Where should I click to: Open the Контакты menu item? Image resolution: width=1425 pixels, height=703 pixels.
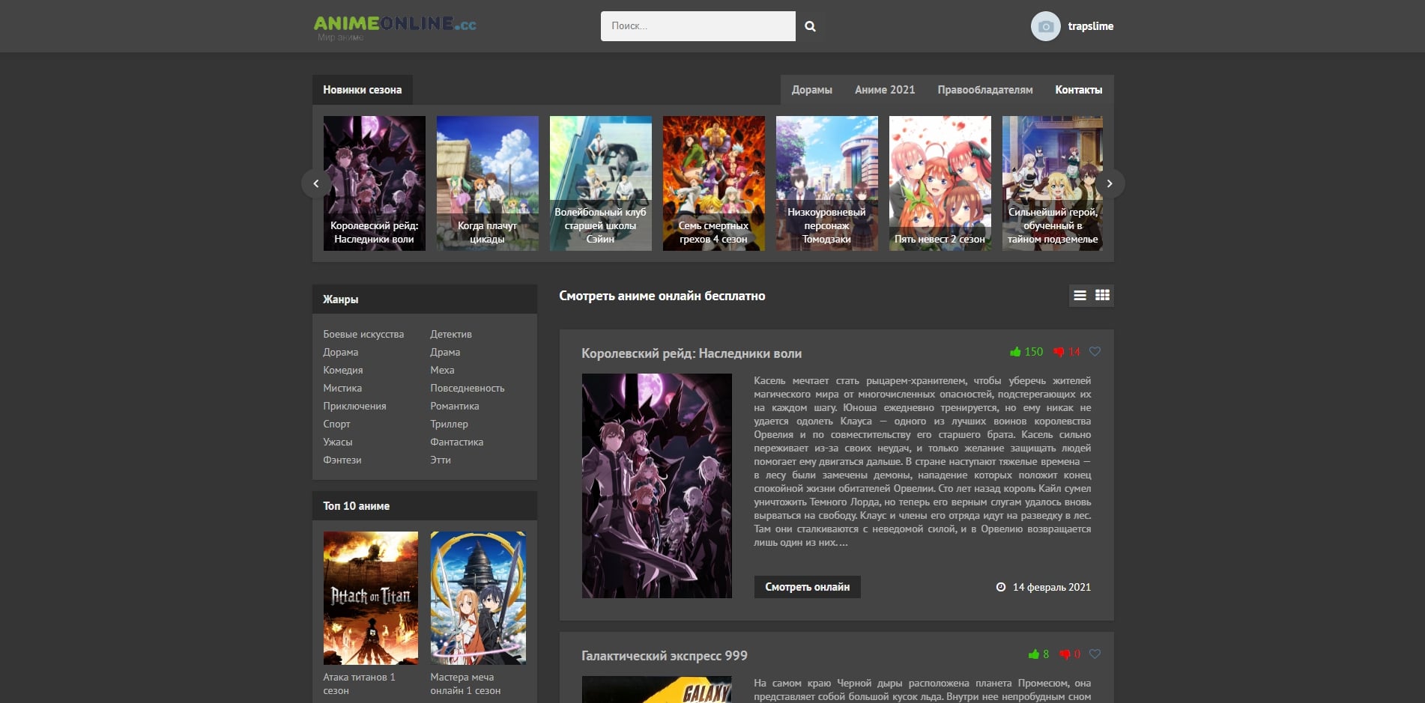pyautogui.click(x=1078, y=90)
